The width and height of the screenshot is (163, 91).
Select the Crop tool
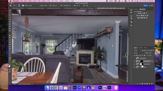click(10, 20)
